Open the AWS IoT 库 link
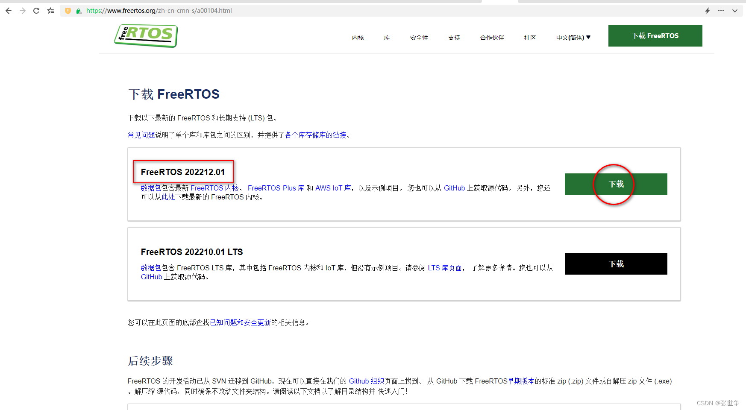 tap(333, 188)
